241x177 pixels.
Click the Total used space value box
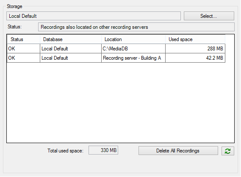(x=103, y=150)
